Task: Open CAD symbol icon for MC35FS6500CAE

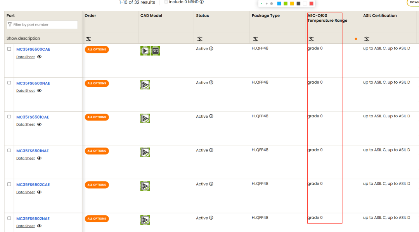Action: pos(145,51)
